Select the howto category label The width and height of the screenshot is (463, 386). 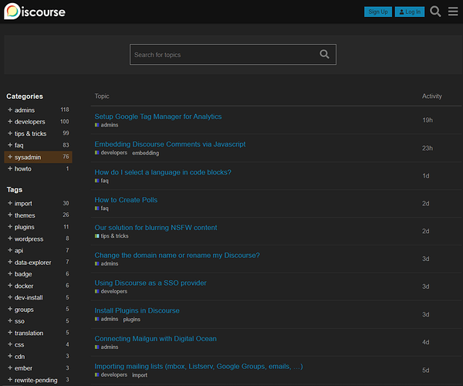pyautogui.click(x=22, y=169)
